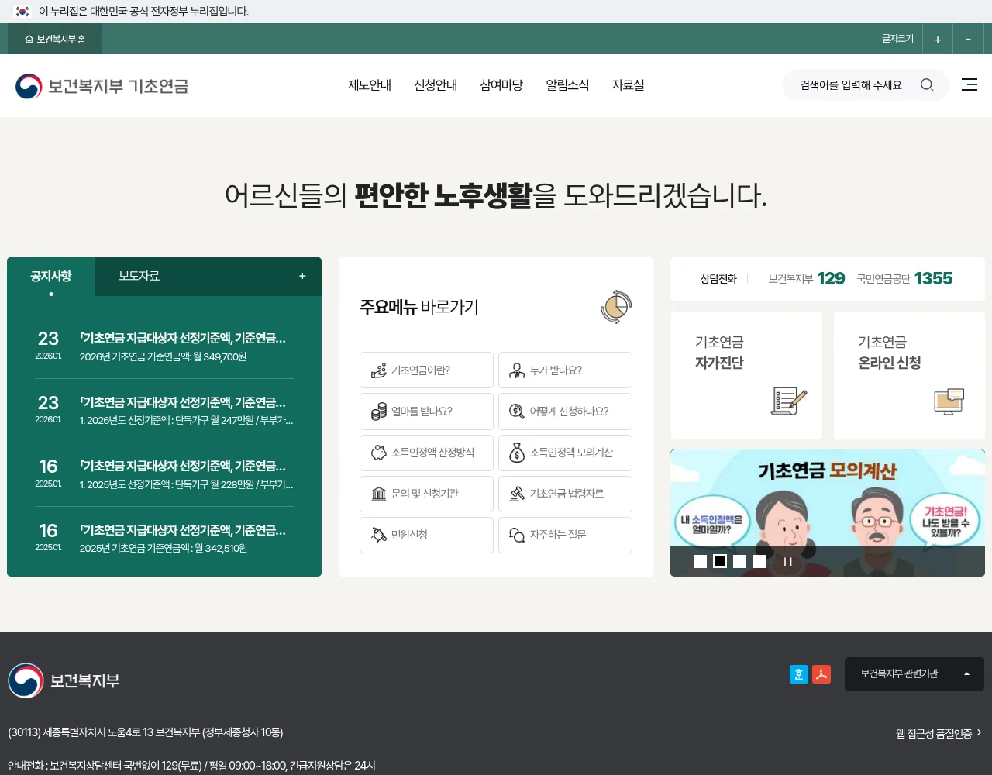Click 보건복지부 129 phone number
Screen dimensions: 992x775
[x=806, y=279]
